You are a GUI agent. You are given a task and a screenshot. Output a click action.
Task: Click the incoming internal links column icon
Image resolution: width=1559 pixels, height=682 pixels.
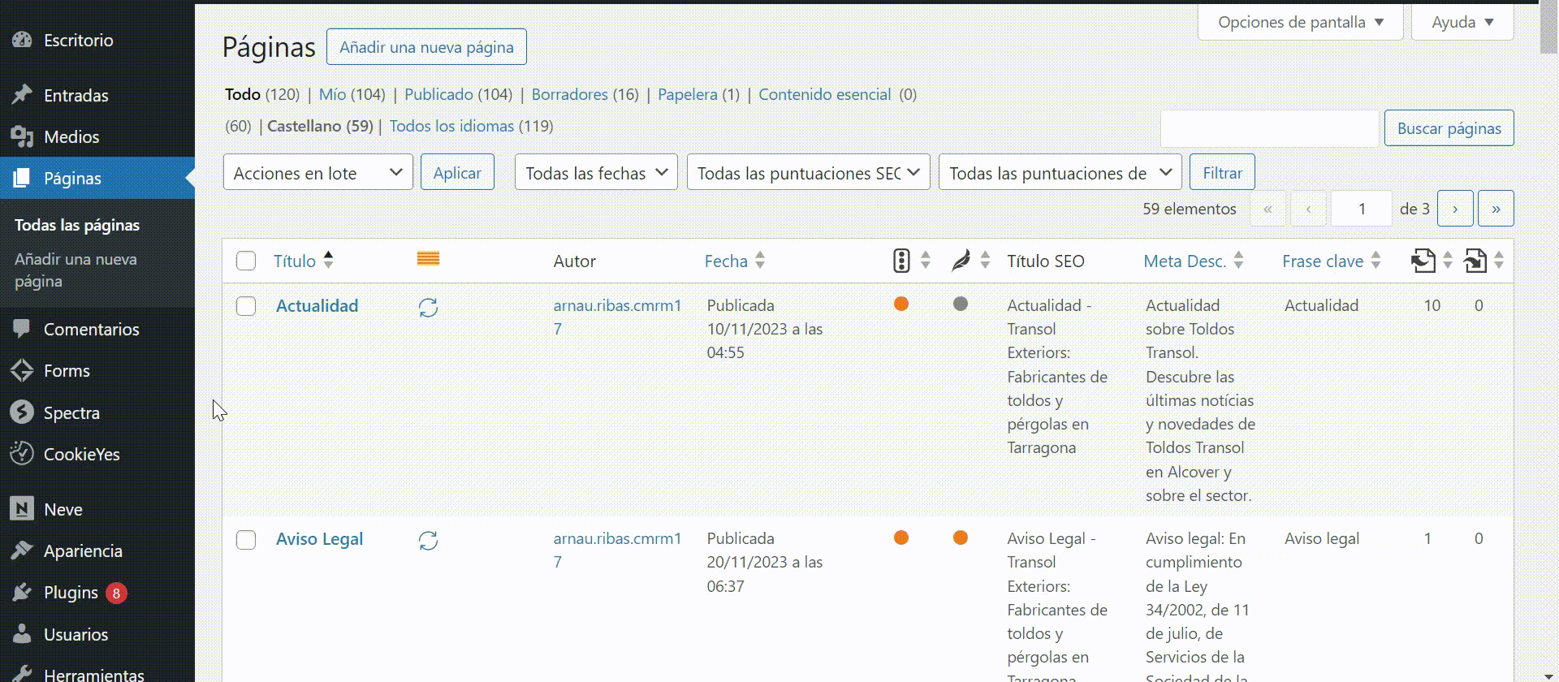1475,261
